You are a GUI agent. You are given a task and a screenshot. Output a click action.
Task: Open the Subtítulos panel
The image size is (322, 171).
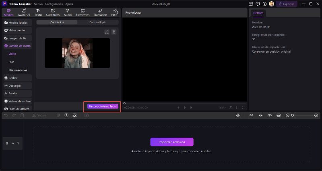tap(53, 12)
